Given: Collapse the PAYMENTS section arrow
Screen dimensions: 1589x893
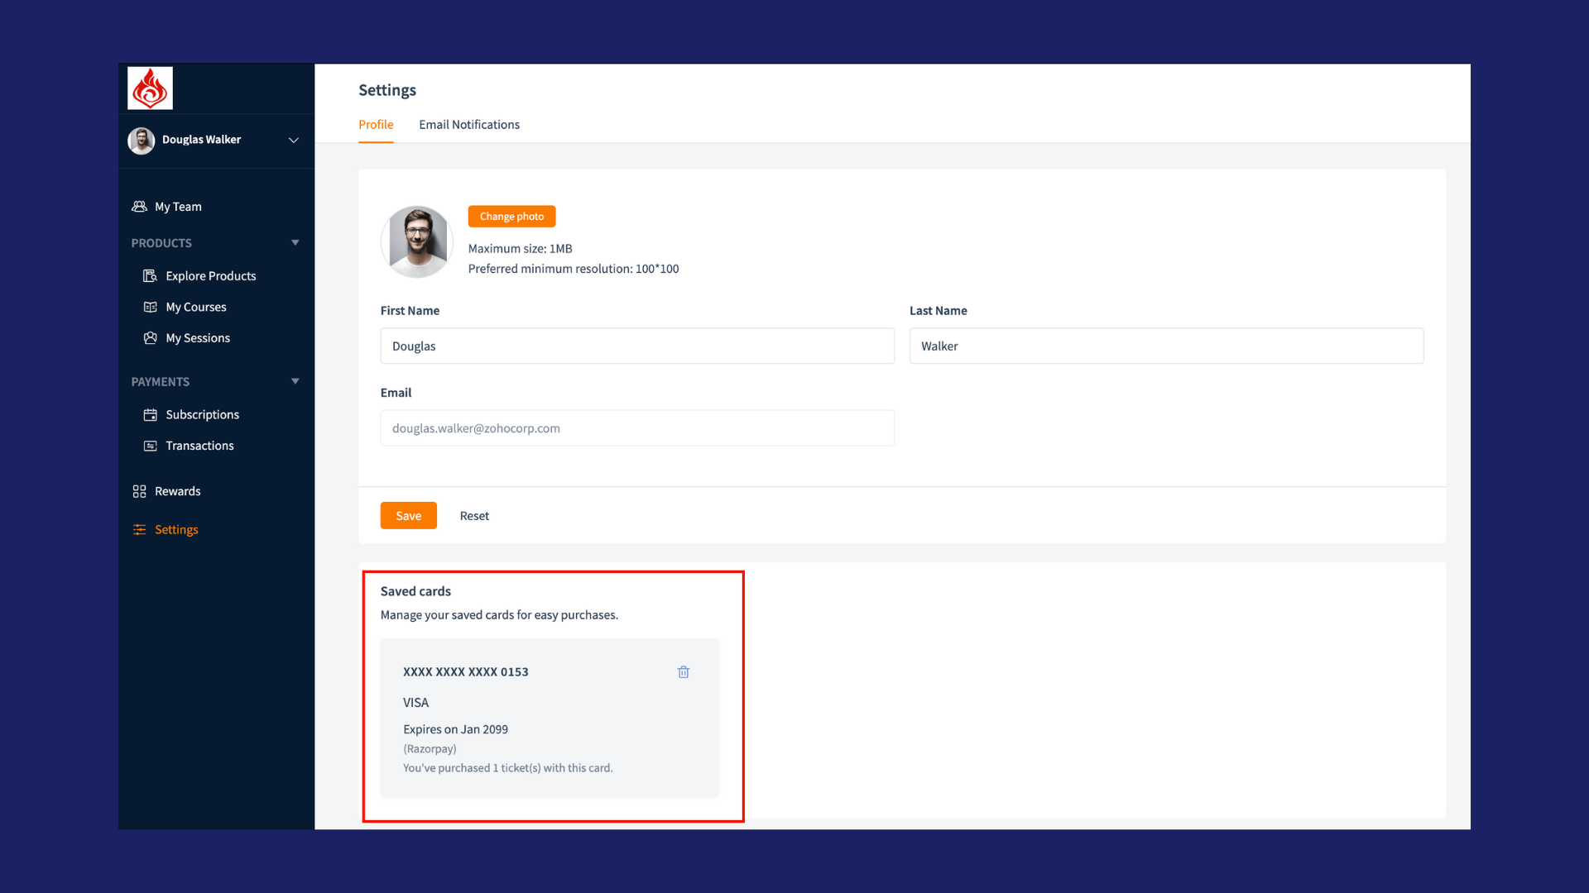Looking at the screenshot, I should coord(295,382).
